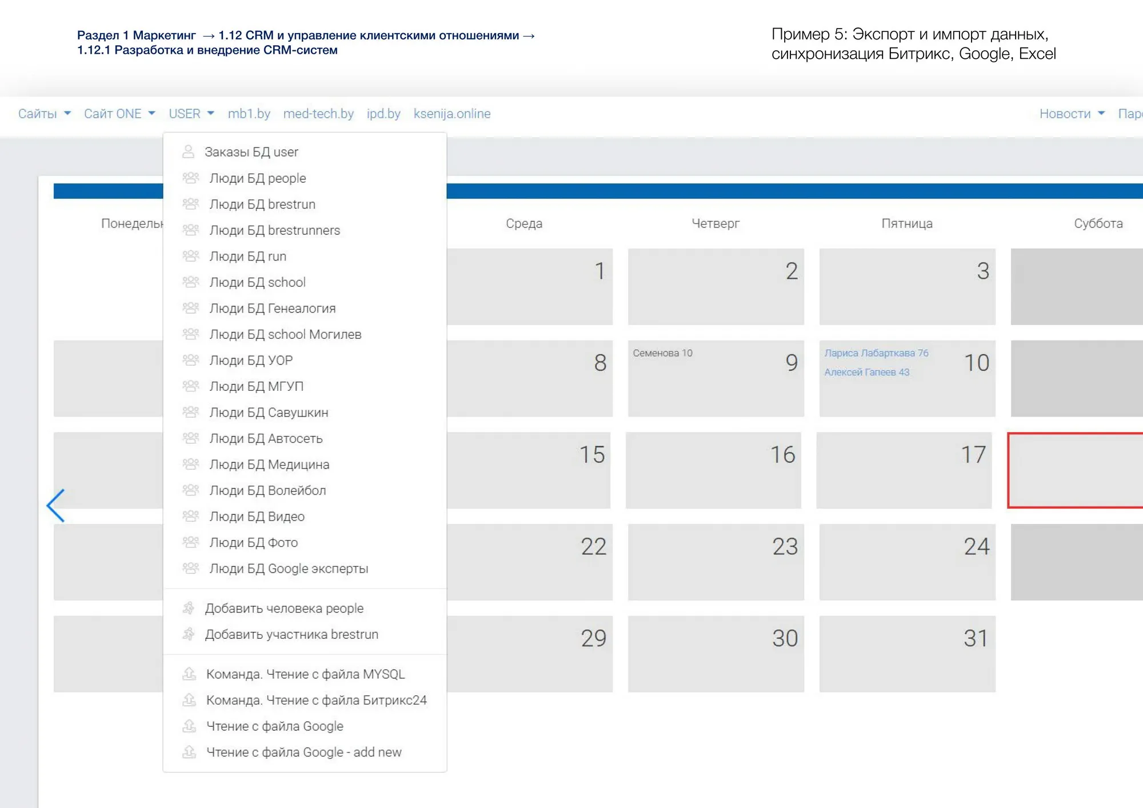This screenshot has width=1143, height=808.
Task: Open the mb1.by link
Action: pyautogui.click(x=249, y=114)
